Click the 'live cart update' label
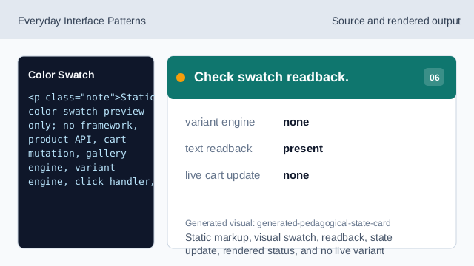This screenshot has height=266, width=474. pos(222,175)
